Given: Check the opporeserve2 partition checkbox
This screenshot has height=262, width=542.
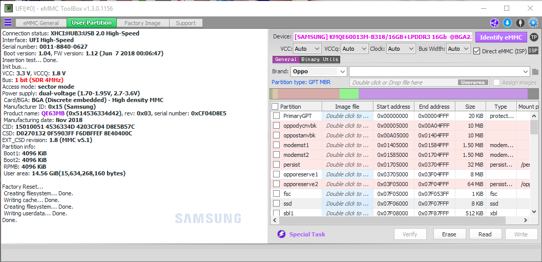Looking at the screenshot, I should (x=276, y=184).
